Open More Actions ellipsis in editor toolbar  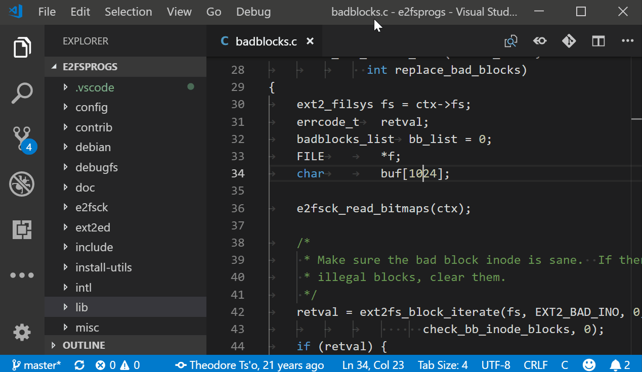(x=627, y=41)
